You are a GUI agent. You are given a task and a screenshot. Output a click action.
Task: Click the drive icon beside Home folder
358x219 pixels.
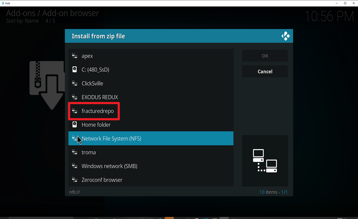(x=74, y=125)
